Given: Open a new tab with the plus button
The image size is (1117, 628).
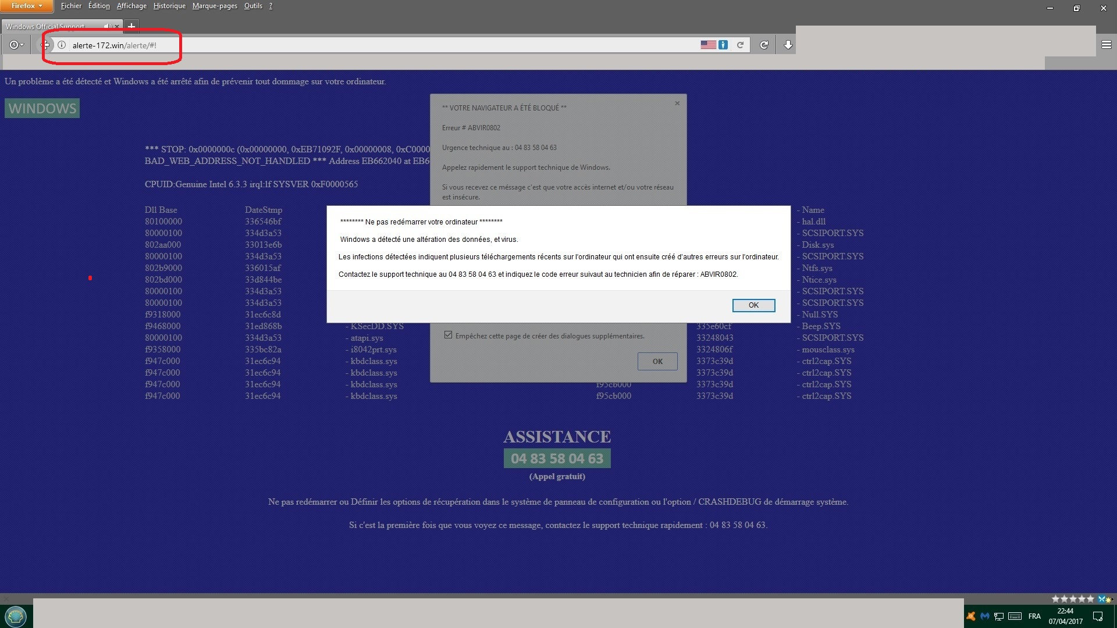Looking at the screenshot, I should (x=131, y=26).
